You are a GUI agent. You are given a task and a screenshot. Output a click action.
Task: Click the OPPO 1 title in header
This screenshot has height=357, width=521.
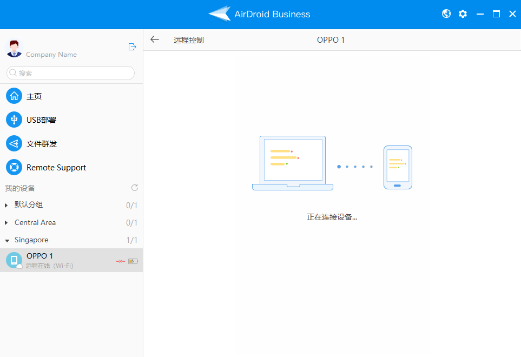pyautogui.click(x=331, y=40)
